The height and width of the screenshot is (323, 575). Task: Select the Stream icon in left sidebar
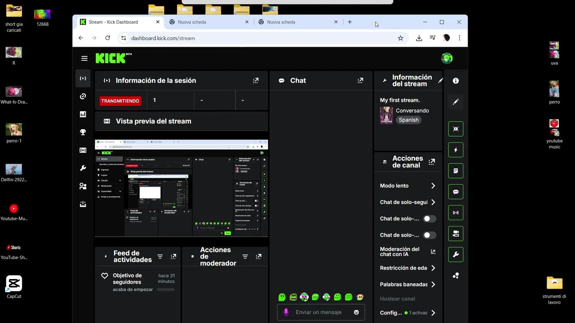(83, 79)
